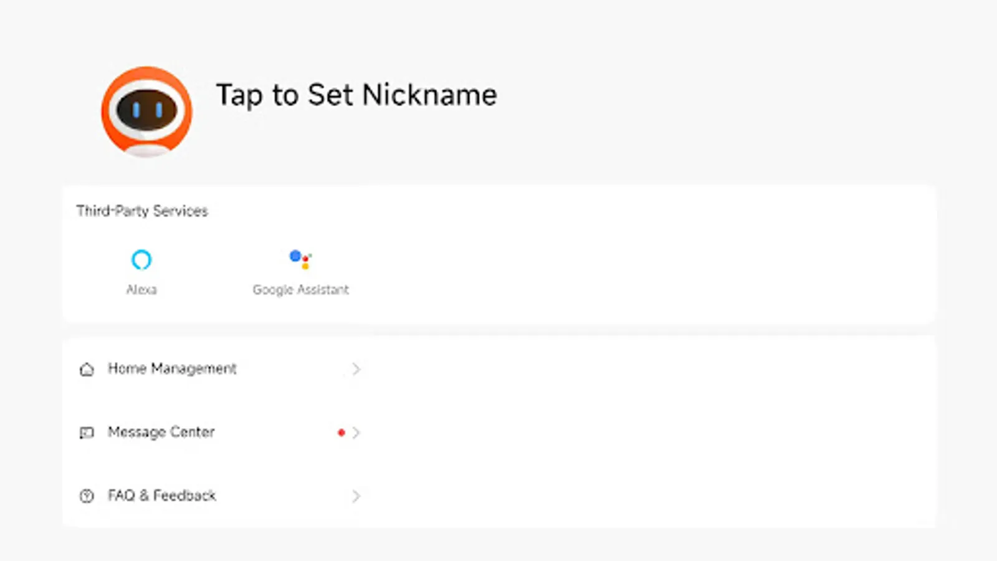This screenshot has height=561, width=997.
Task: Tap the red notification dot on Message Center
Action: pos(341,433)
